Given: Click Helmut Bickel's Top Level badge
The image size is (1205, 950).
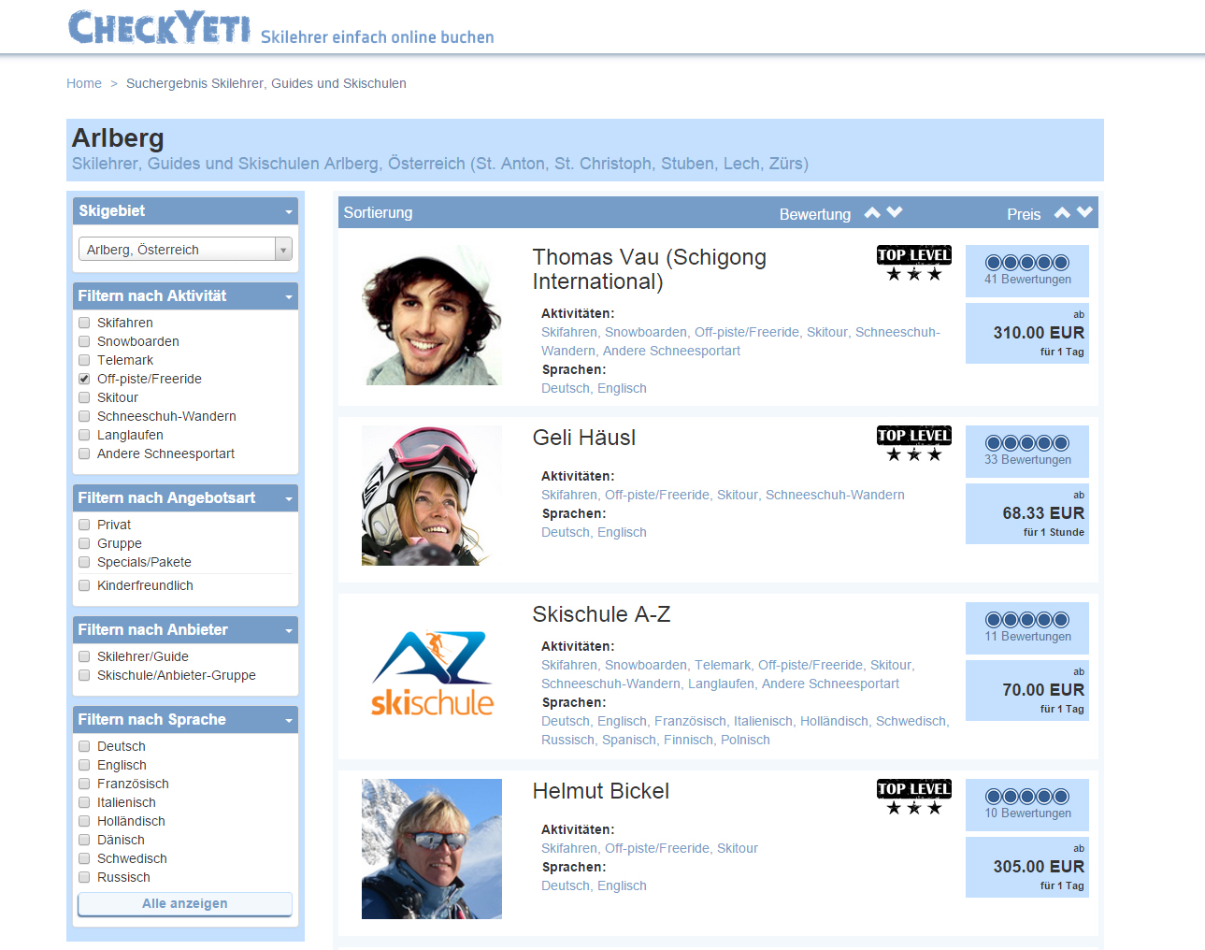Looking at the screenshot, I should (913, 798).
